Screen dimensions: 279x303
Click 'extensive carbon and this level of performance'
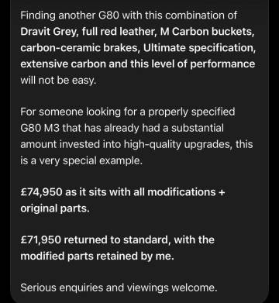138,64
